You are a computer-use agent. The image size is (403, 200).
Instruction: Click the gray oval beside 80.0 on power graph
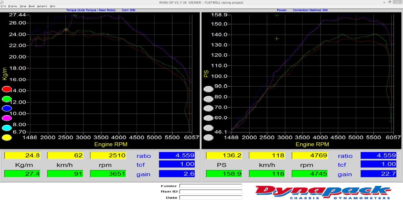(x=208, y=99)
